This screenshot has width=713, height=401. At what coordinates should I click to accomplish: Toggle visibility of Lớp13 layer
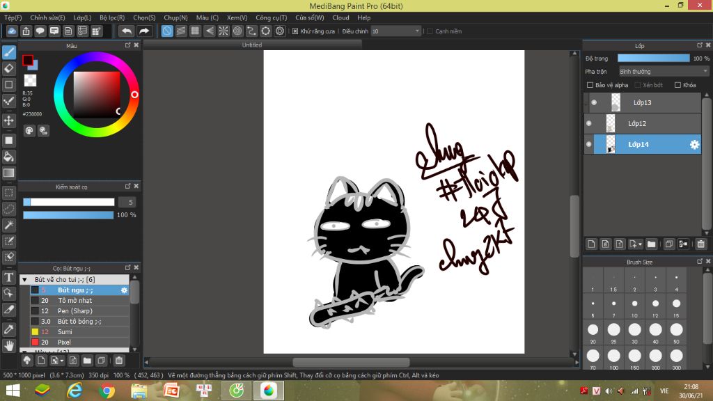pyautogui.click(x=594, y=102)
